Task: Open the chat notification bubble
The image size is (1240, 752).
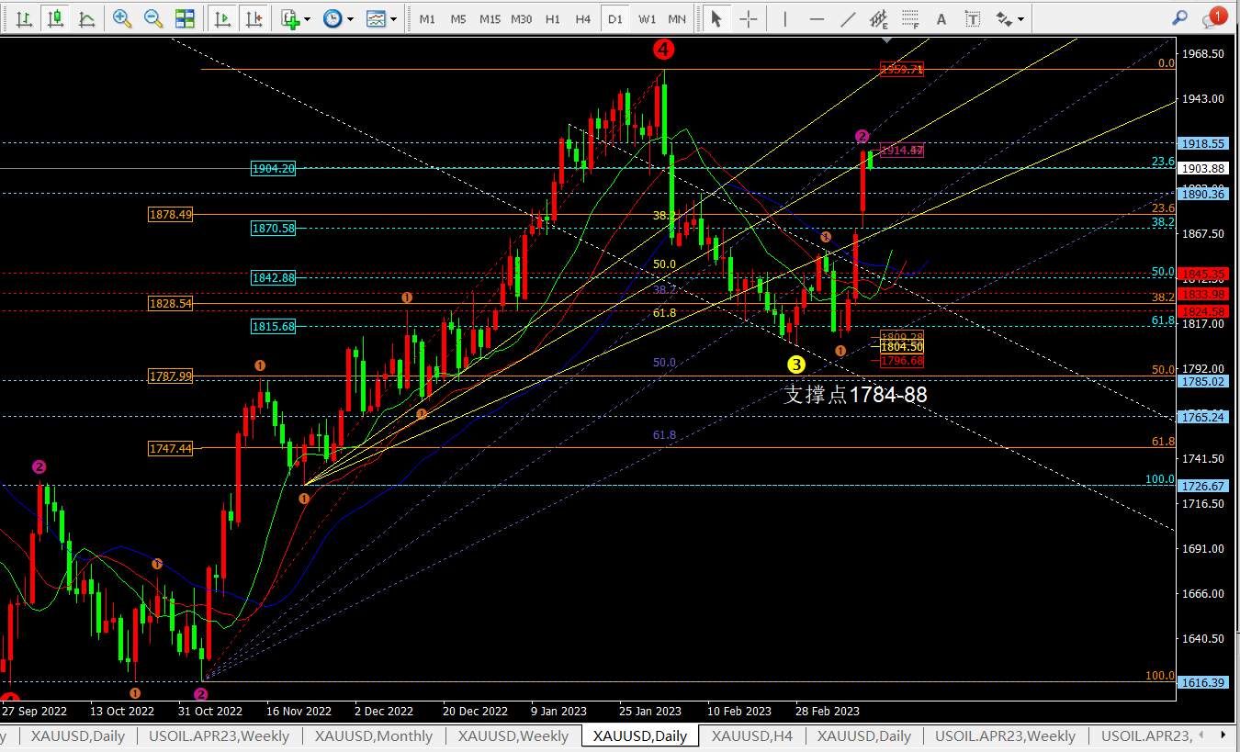Action: (x=1216, y=16)
